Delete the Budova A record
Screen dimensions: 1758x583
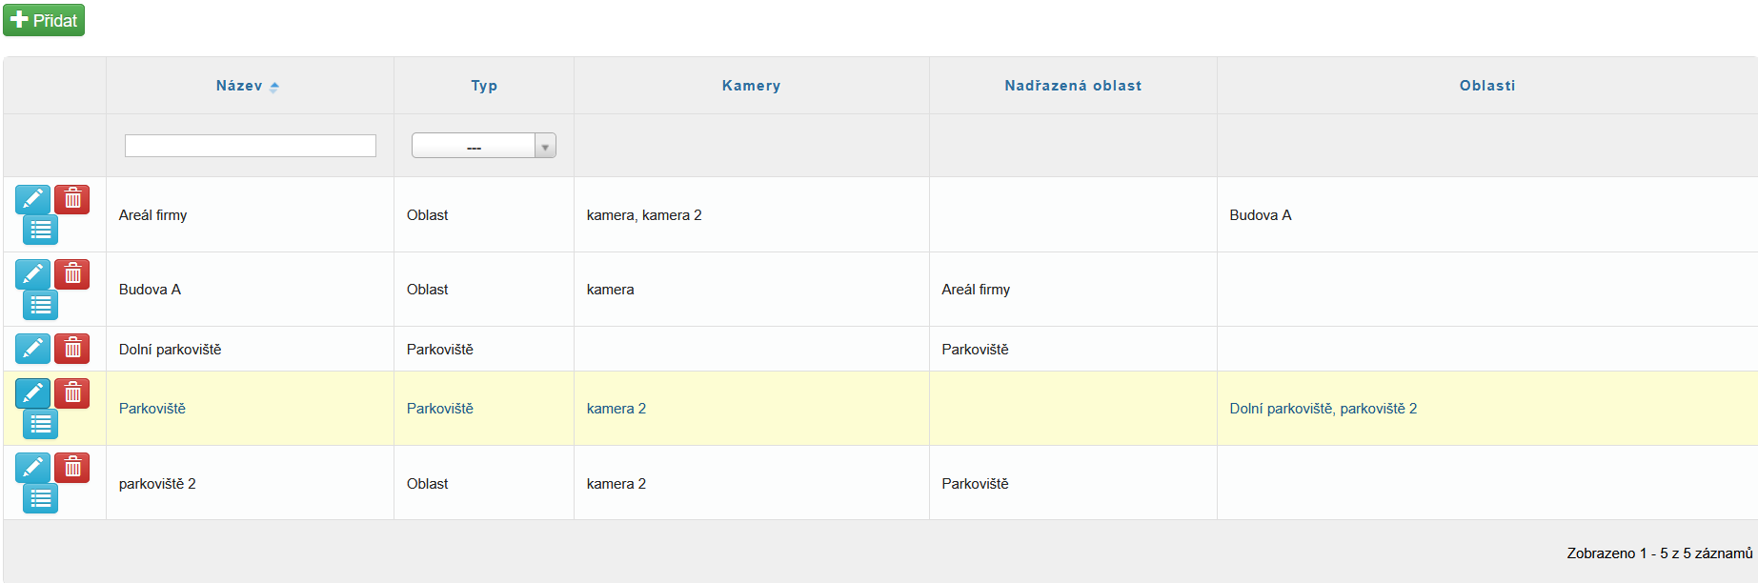[x=72, y=274]
